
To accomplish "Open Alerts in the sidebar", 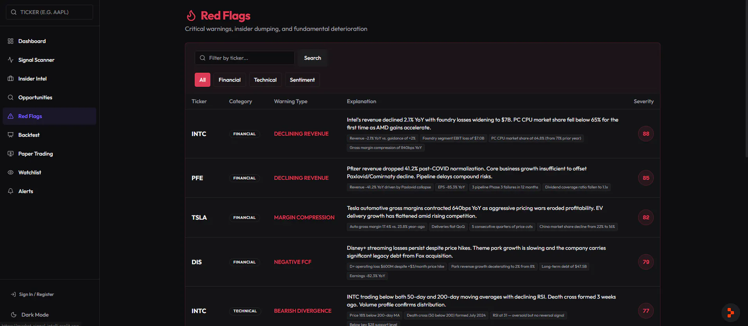I will coord(49,191).
